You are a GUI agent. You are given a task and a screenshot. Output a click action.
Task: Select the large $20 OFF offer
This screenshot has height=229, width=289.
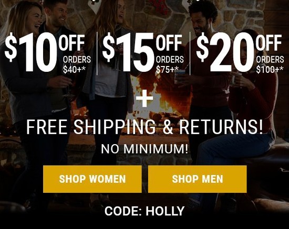pyautogui.click(x=239, y=52)
